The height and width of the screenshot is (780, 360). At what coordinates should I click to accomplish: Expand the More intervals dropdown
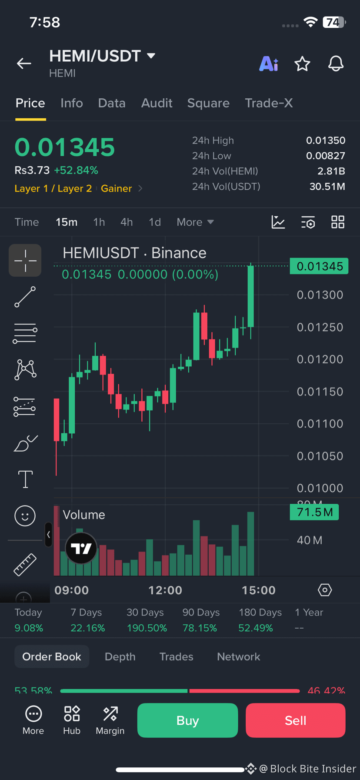(195, 222)
